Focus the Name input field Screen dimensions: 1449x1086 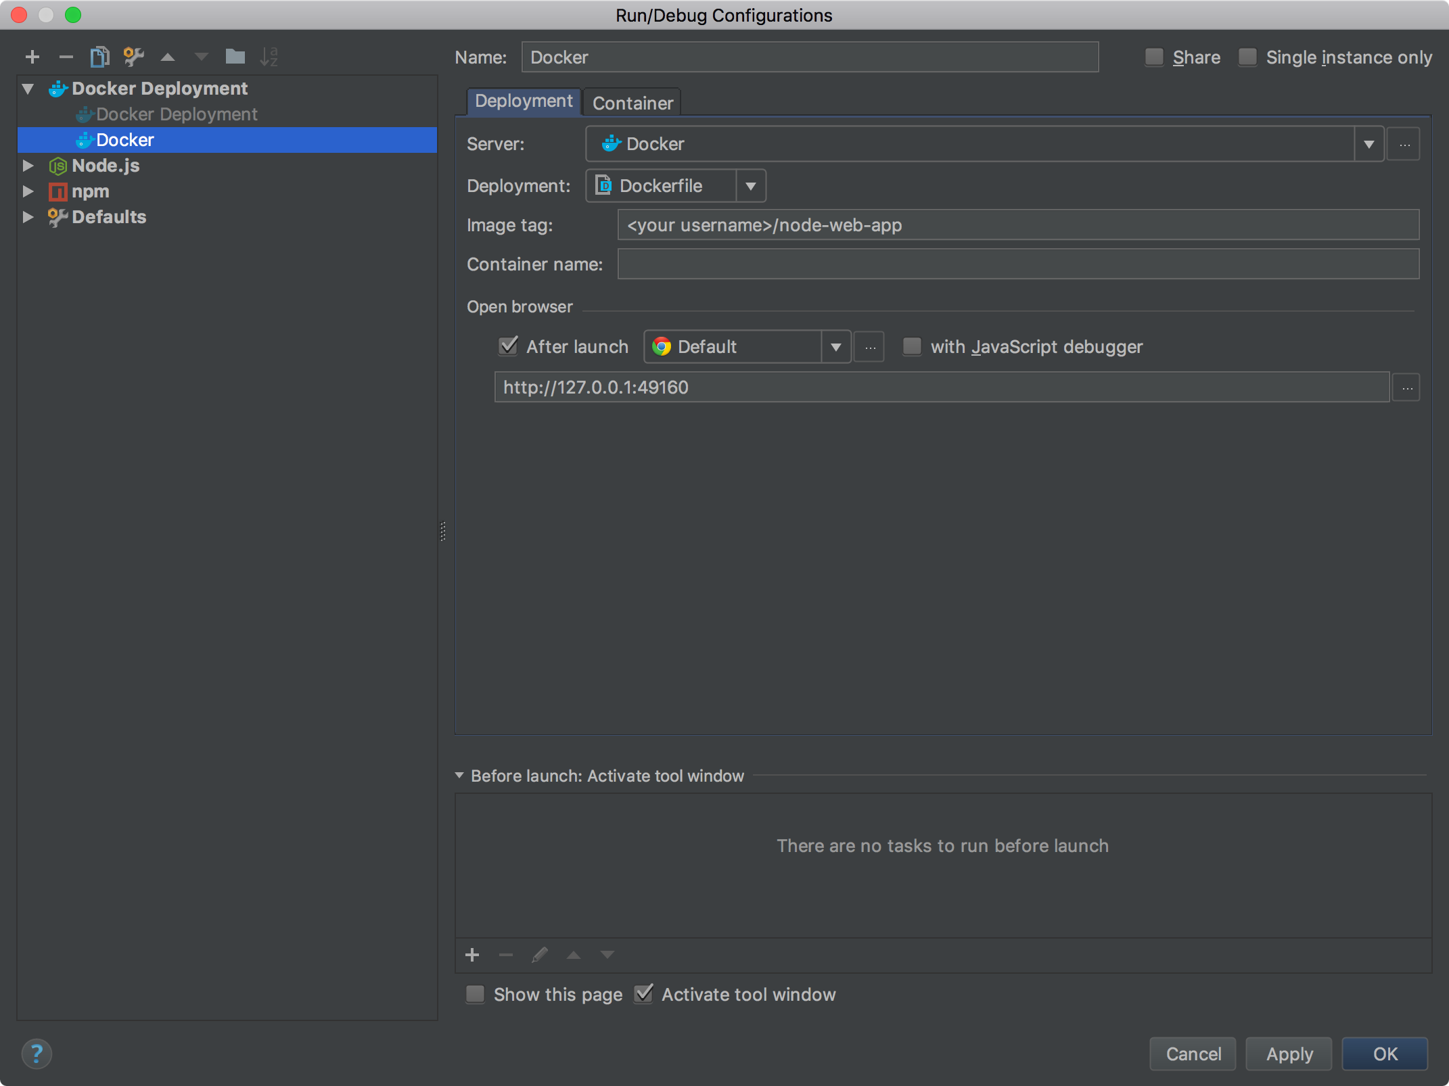pos(810,57)
